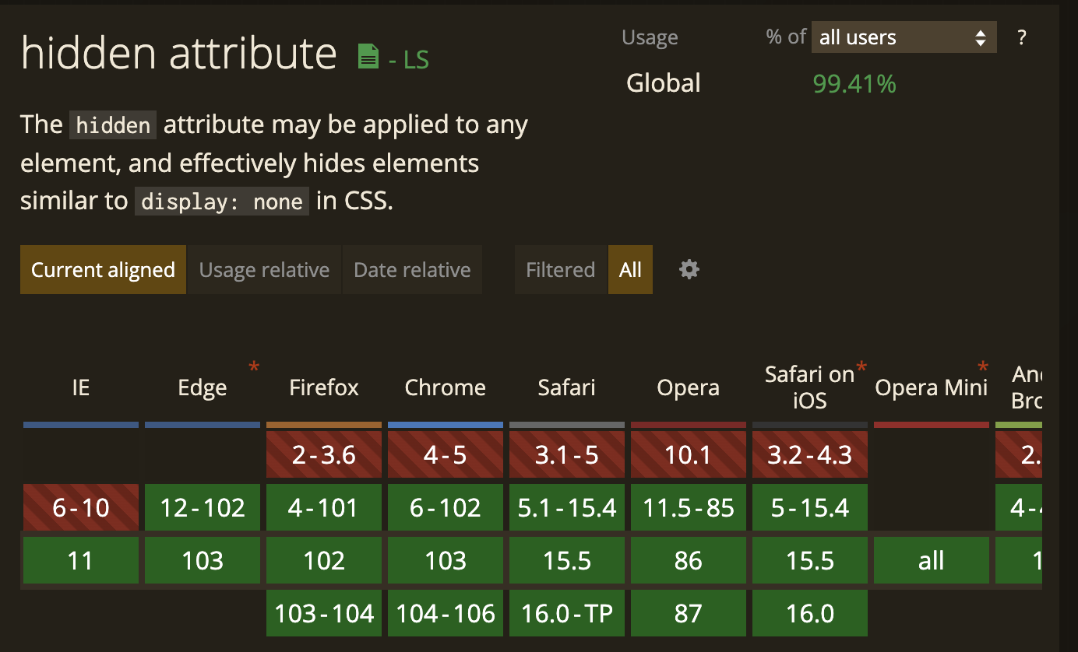The height and width of the screenshot is (652, 1078).
Task: Click the 'hidden attribute' title
Action: (x=178, y=54)
